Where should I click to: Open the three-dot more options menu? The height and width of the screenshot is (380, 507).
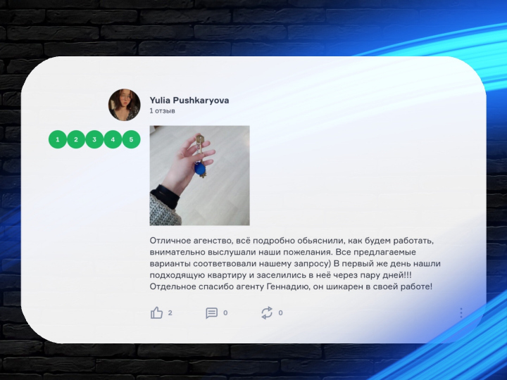coord(461,312)
